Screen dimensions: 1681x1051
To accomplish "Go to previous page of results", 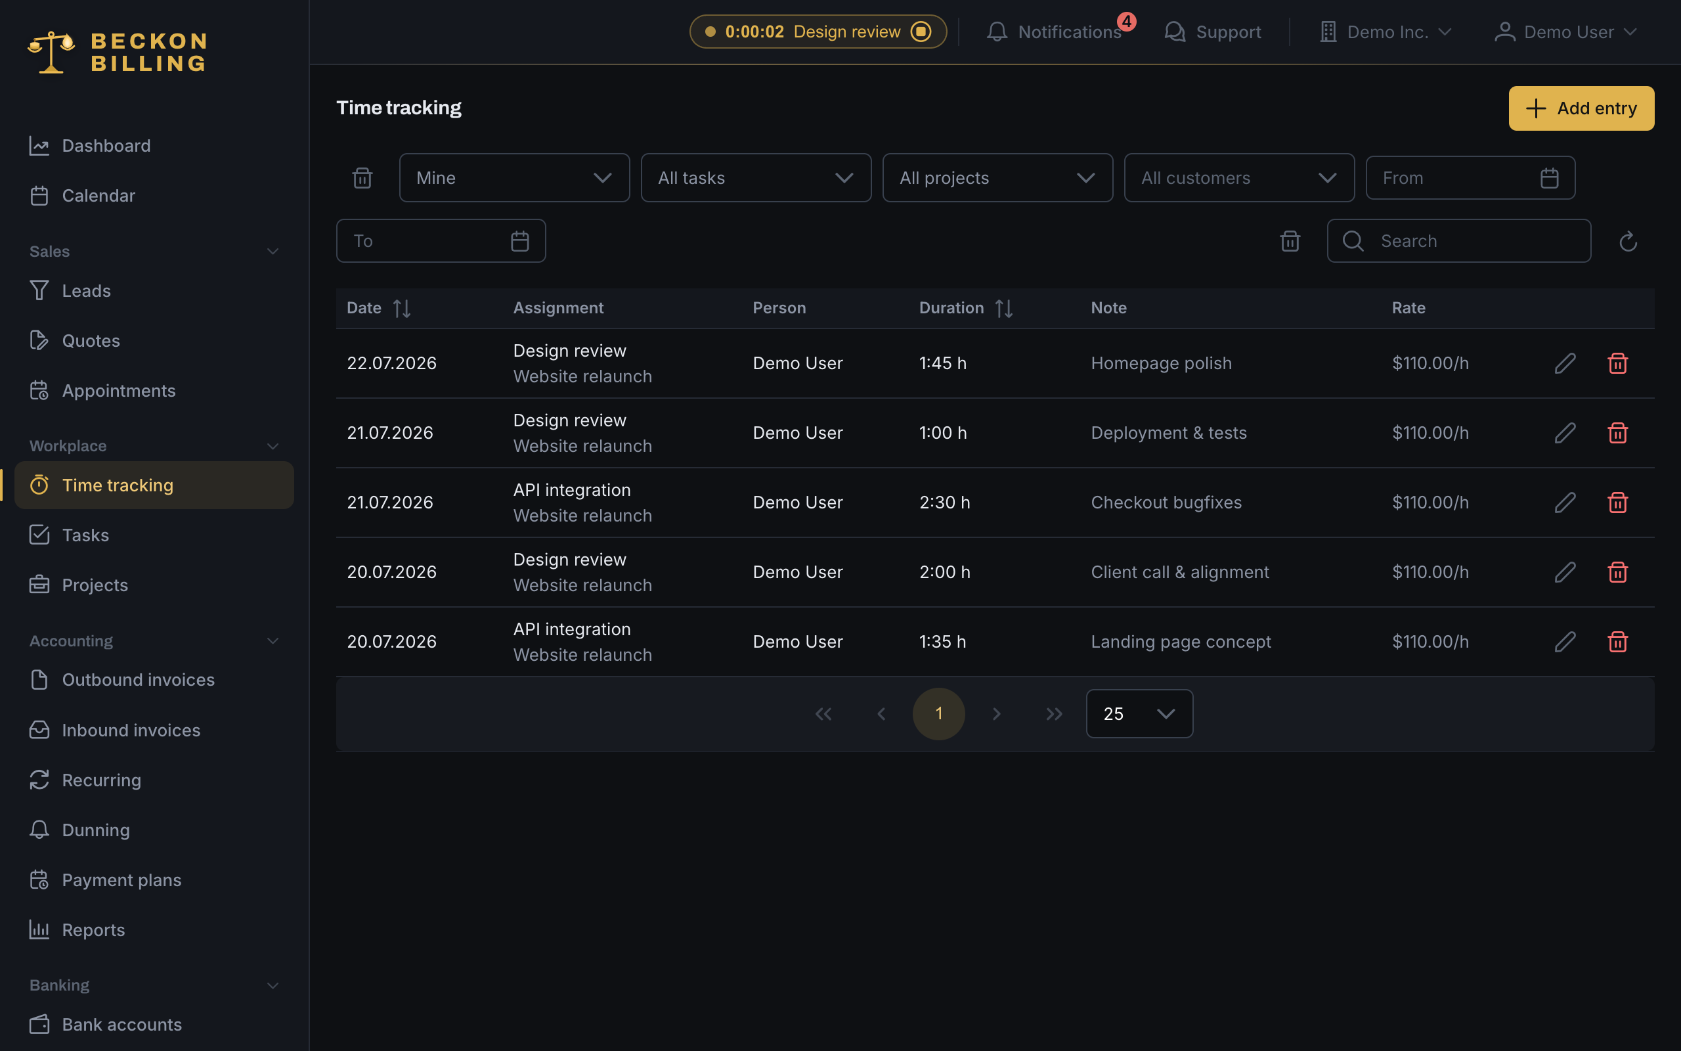I will coord(881,714).
